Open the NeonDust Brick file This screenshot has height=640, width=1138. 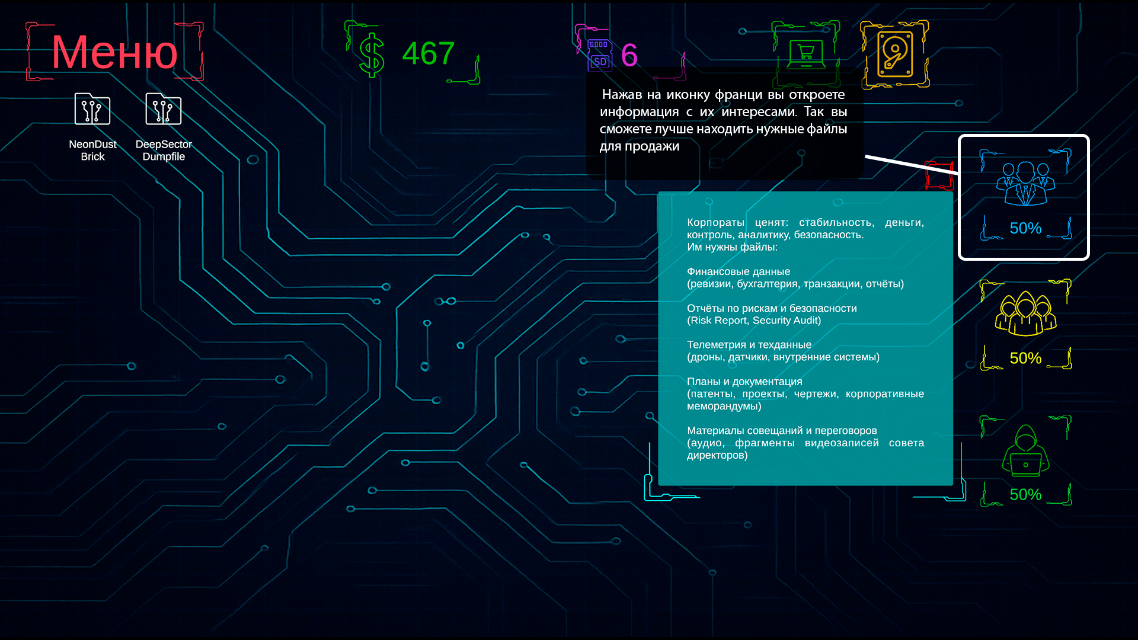[x=92, y=110]
